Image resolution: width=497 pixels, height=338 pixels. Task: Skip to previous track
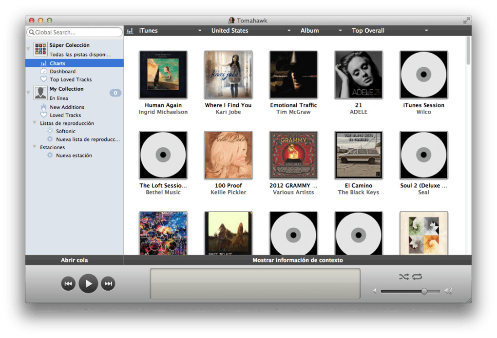(x=68, y=283)
